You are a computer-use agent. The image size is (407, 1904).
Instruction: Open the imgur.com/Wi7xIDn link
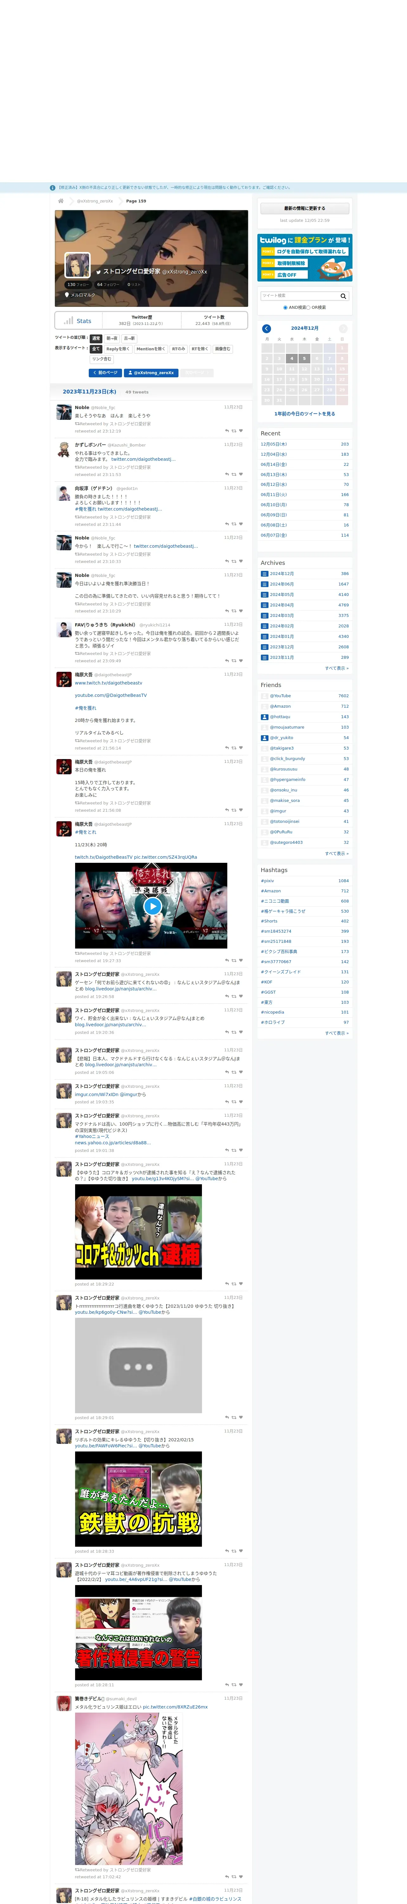click(x=97, y=1095)
